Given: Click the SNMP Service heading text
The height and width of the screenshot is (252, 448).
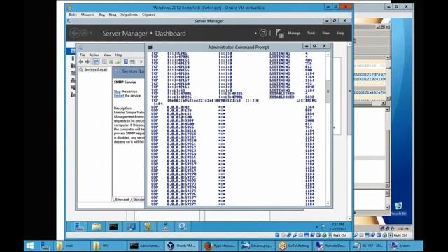Looking at the screenshot, I should [125, 82].
